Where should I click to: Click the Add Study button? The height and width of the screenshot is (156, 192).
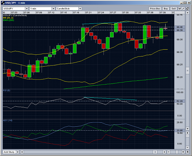click(9, 152)
